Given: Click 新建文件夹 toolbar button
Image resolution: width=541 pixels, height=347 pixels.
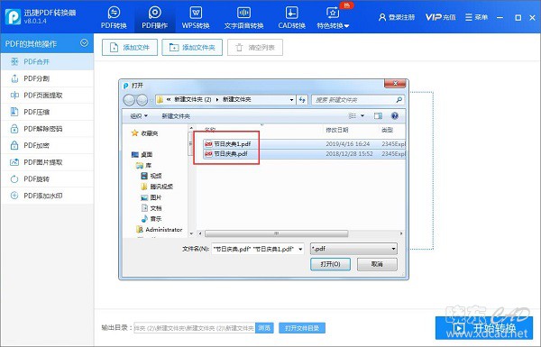Looking at the screenshot, I should [176, 116].
